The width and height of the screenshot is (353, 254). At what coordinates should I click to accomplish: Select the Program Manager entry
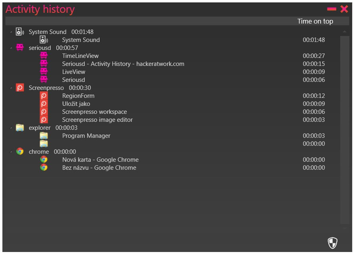click(x=86, y=136)
